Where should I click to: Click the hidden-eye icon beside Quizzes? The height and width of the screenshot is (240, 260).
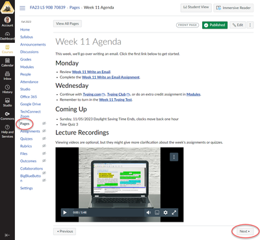click(44, 139)
